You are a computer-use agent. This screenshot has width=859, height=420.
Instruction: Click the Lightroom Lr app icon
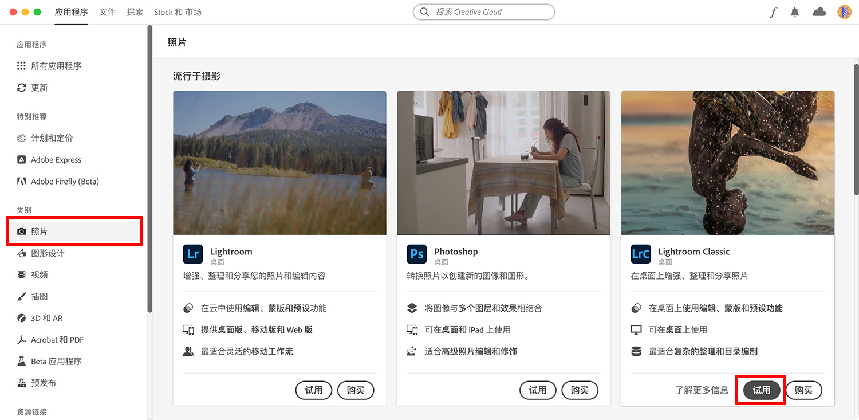193,254
